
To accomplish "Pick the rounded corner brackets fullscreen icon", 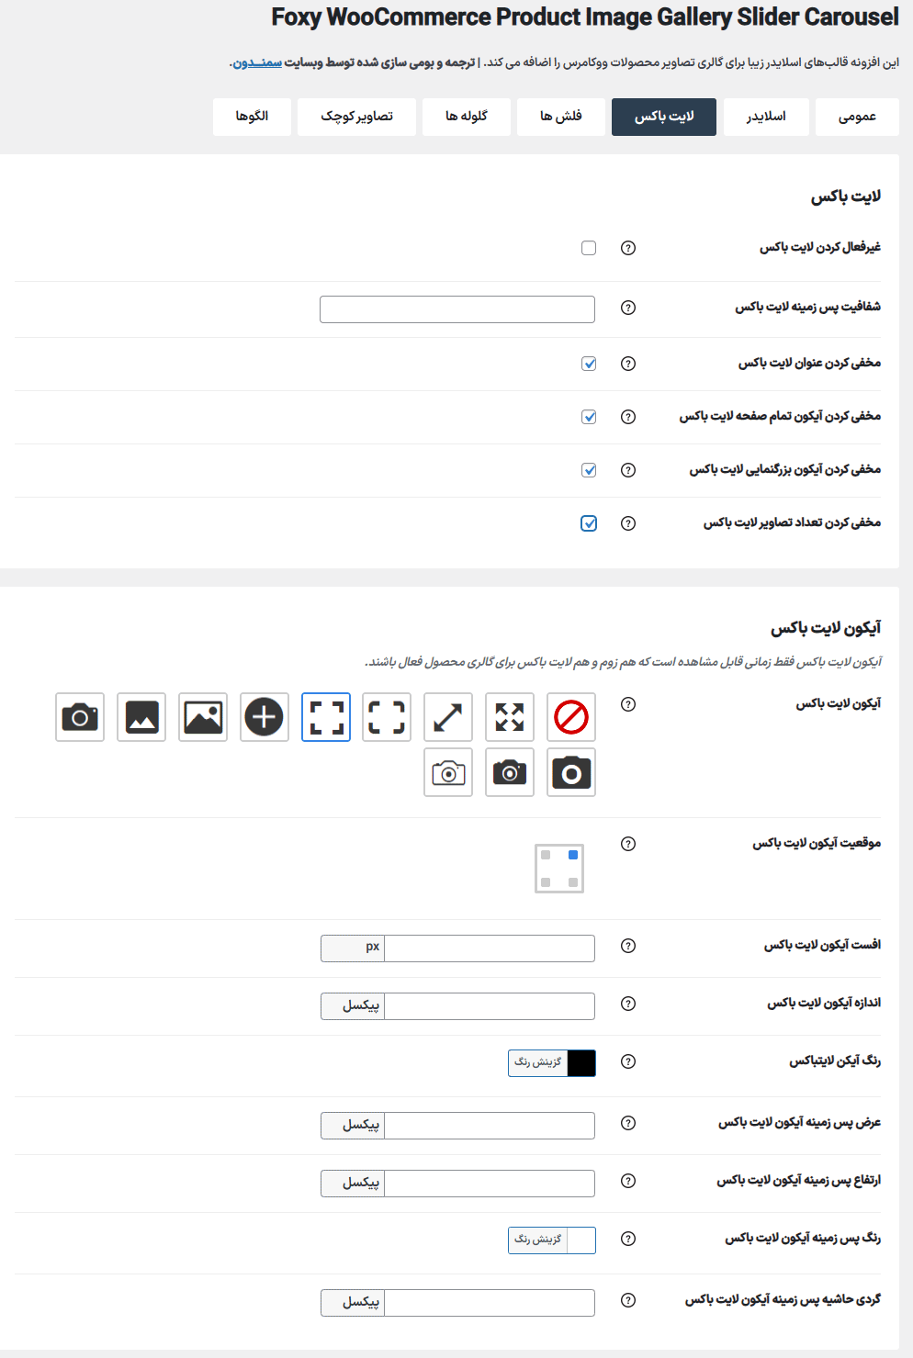I will click(x=387, y=717).
